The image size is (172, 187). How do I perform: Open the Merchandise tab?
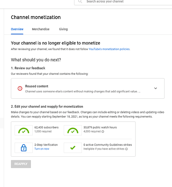coord(41,29)
